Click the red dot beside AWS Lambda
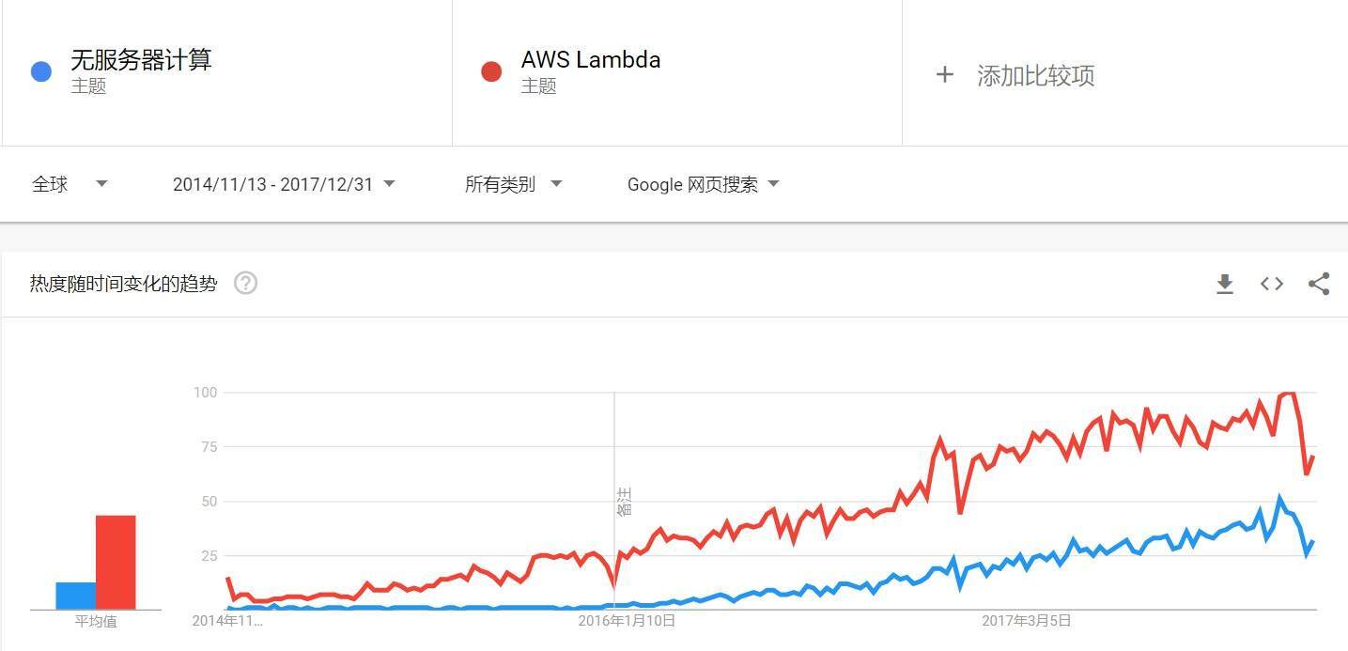Image resolution: width=1348 pixels, height=651 pixels. coord(491,71)
